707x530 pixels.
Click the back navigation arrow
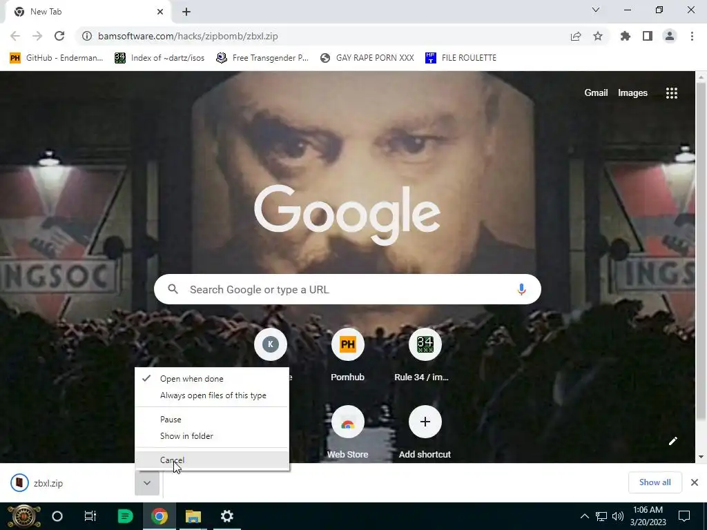coord(15,36)
